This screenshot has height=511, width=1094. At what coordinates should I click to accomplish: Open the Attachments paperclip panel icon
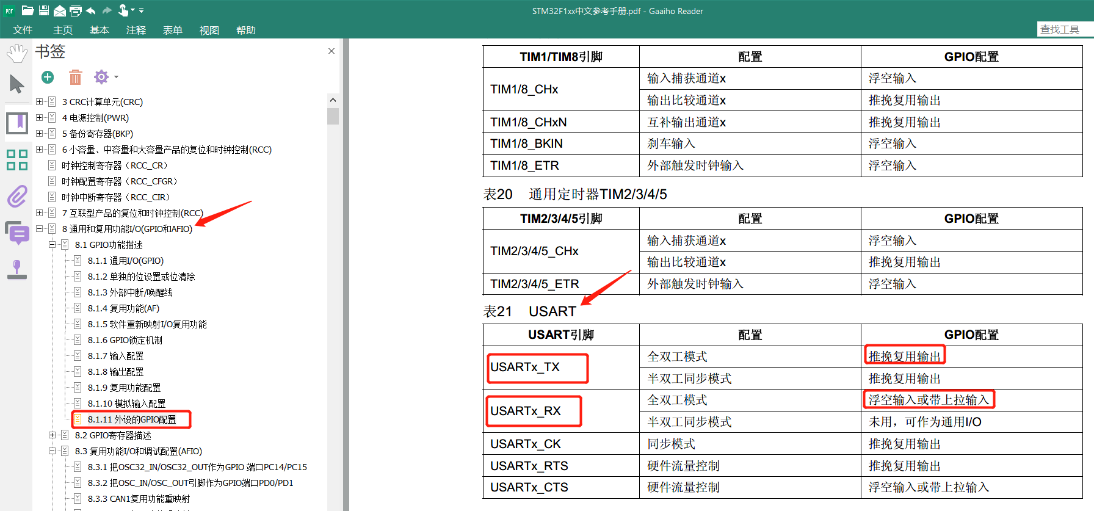pos(17,197)
